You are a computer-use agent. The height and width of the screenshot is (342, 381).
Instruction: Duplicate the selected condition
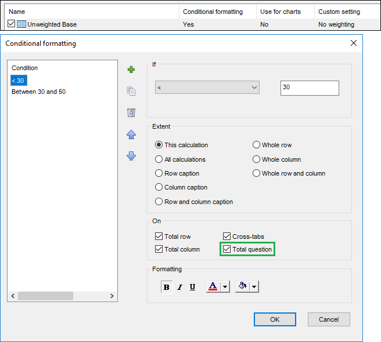(x=131, y=91)
